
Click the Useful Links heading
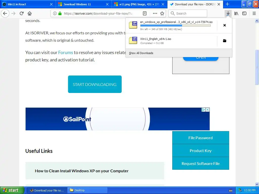click(39, 151)
